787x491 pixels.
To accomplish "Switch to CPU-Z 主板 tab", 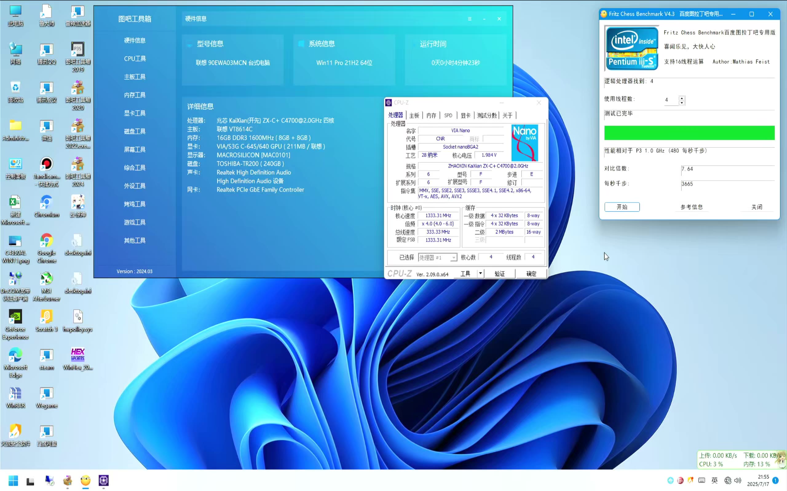I will [x=414, y=115].
